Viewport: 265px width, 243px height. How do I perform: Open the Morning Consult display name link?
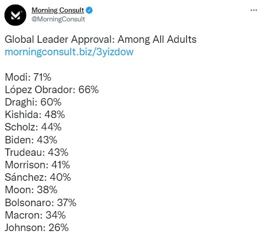pyautogui.click(x=58, y=10)
